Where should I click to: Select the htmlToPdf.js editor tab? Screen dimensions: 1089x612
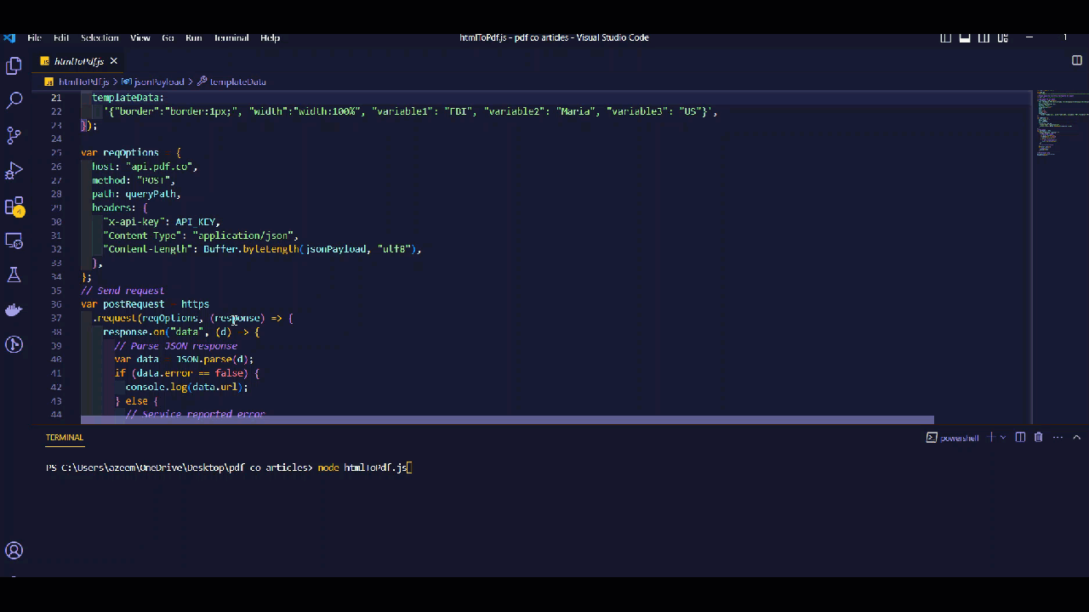pyautogui.click(x=79, y=61)
